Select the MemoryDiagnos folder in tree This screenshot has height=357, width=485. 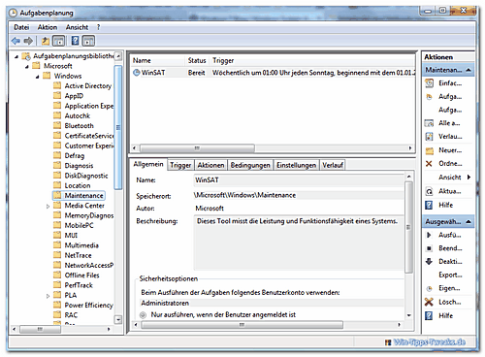pyautogui.click(x=89, y=215)
